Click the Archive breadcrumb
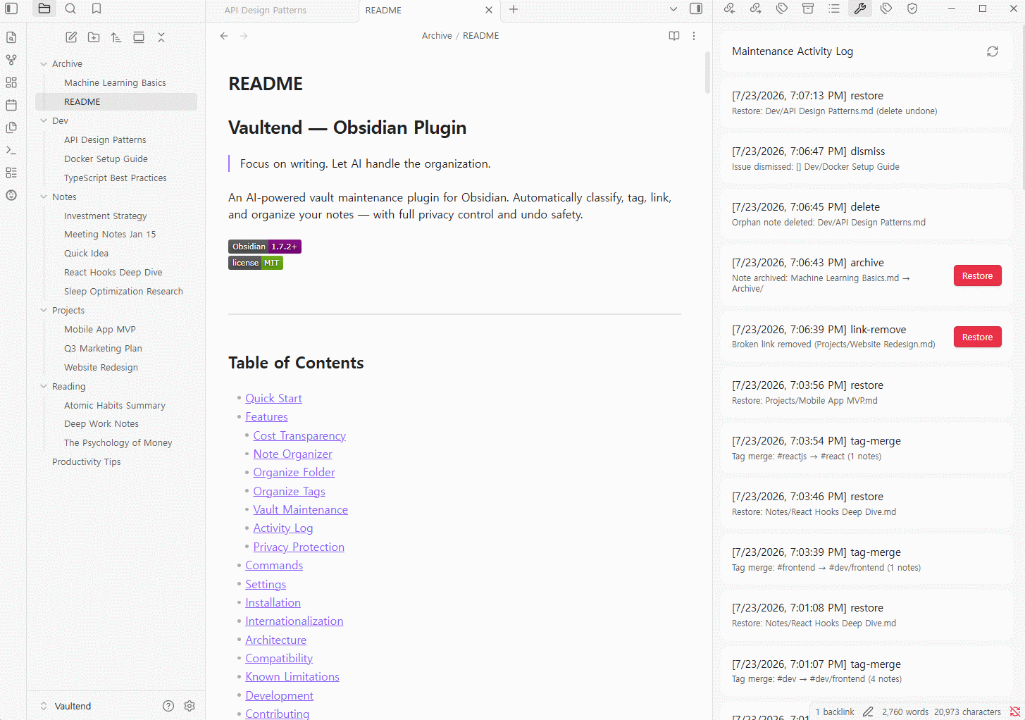 tap(437, 36)
